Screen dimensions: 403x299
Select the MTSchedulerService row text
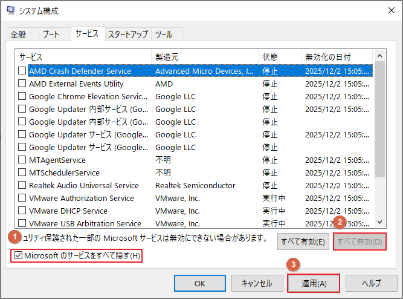[x=64, y=172]
